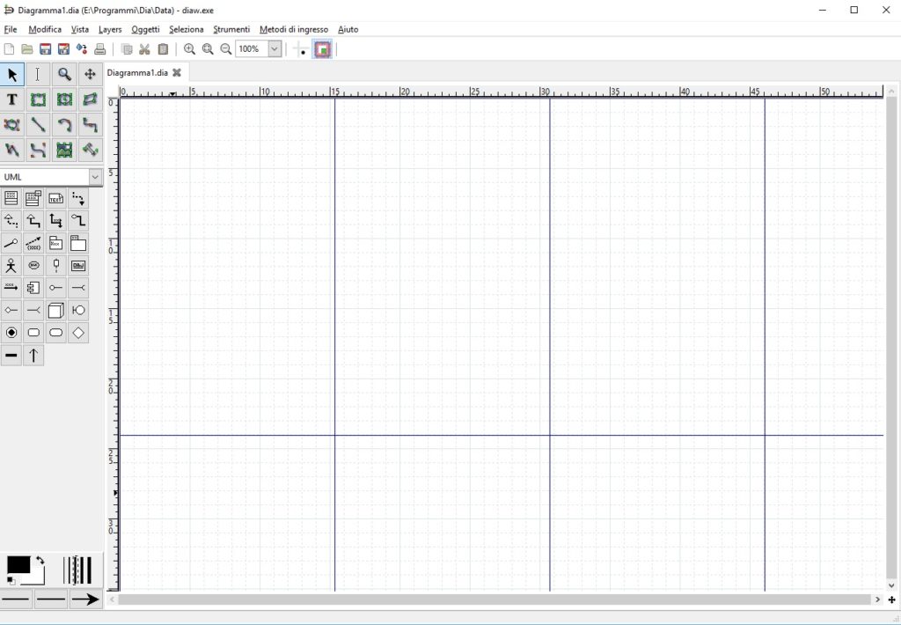Screen dimensions: 901x625
Task: Open the Layers menu
Action: (110, 29)
